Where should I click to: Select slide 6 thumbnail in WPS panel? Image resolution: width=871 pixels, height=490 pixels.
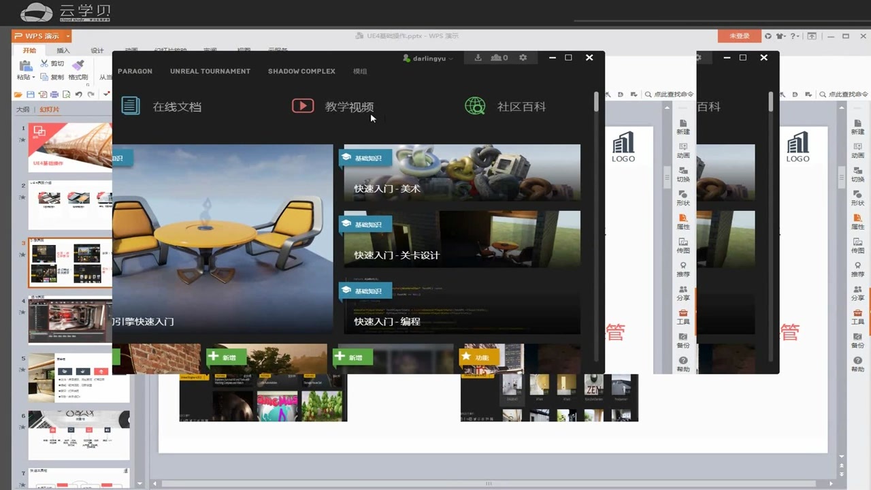79,436
